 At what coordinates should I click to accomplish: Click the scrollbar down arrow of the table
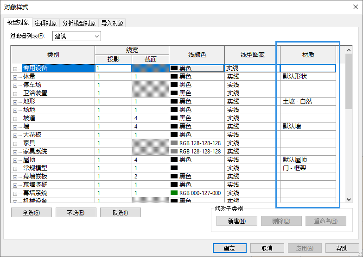coord(349,199)
